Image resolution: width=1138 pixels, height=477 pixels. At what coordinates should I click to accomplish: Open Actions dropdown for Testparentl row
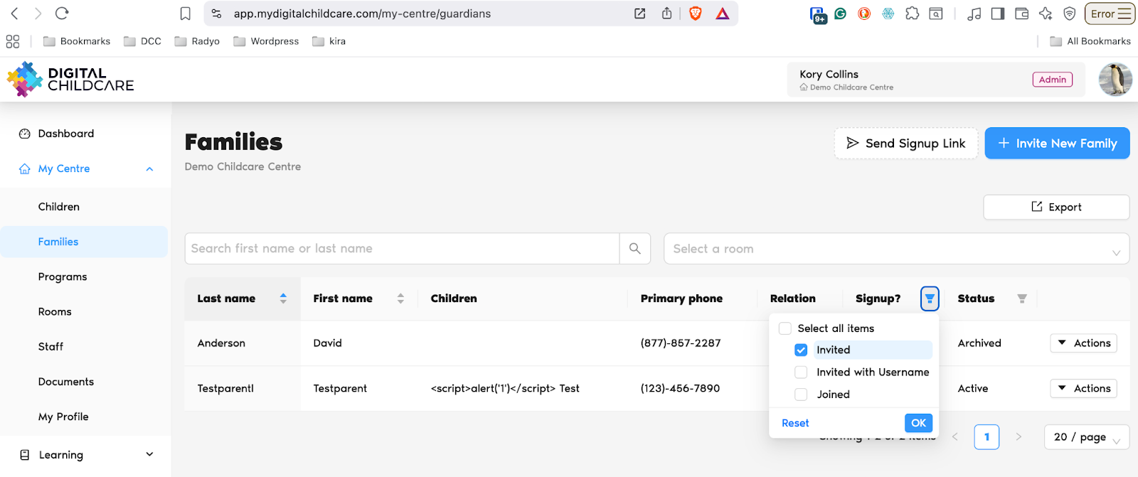coord(1083,388)
